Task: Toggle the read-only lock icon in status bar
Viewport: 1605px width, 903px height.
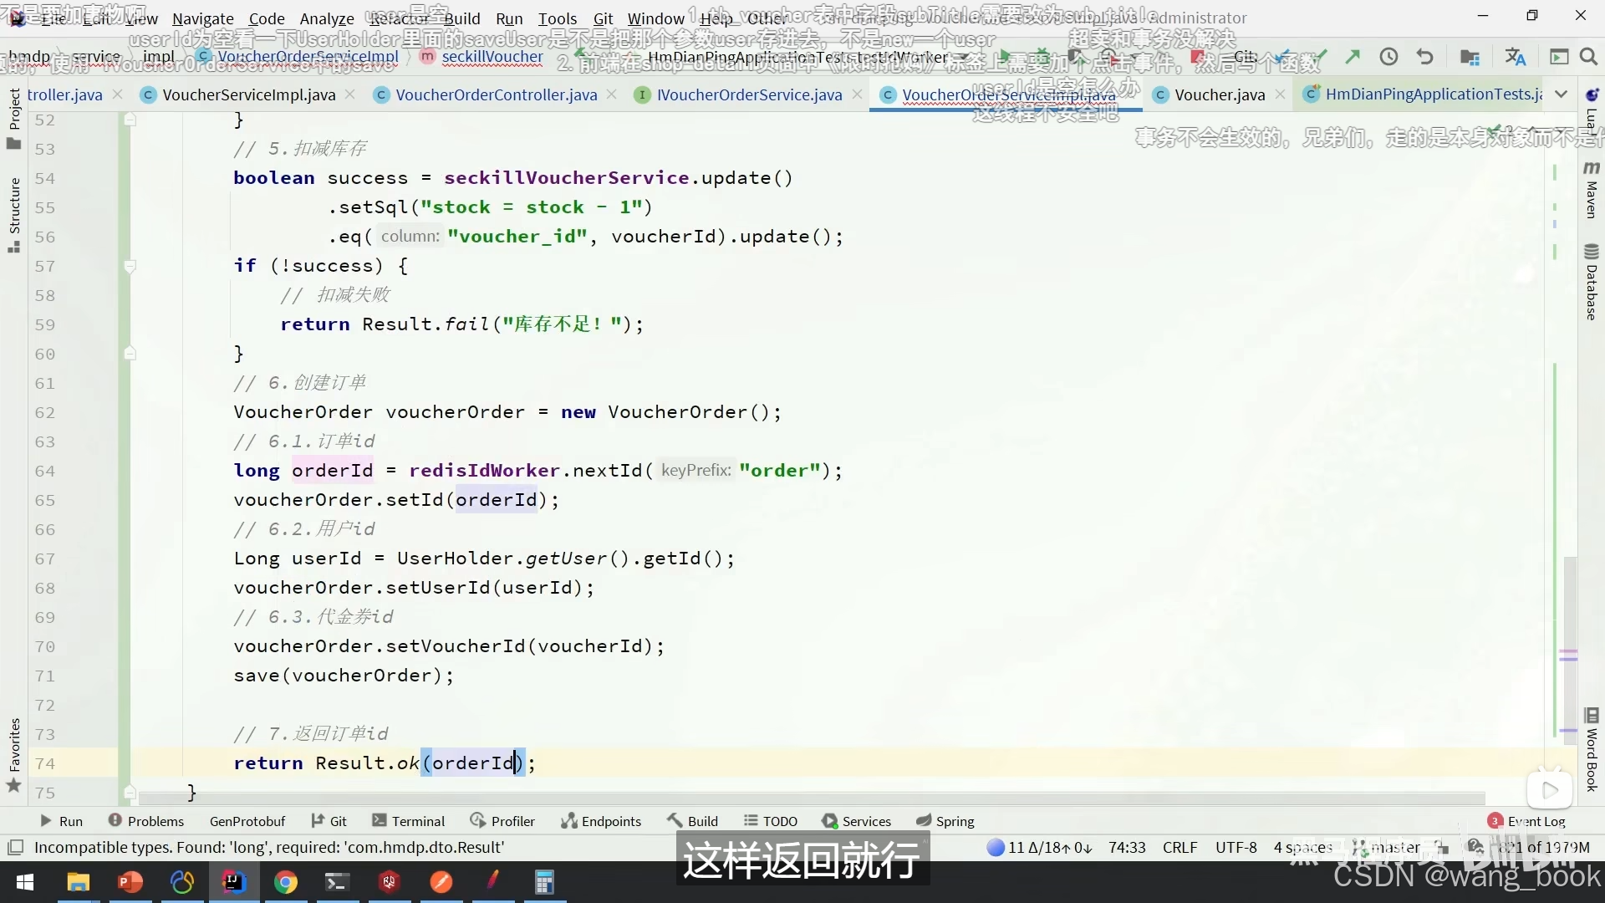Action: coord(1441,847)
